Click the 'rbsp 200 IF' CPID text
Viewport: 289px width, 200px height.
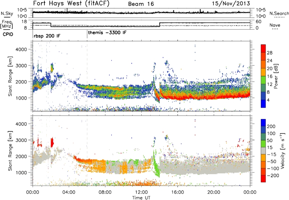(47, 36)
